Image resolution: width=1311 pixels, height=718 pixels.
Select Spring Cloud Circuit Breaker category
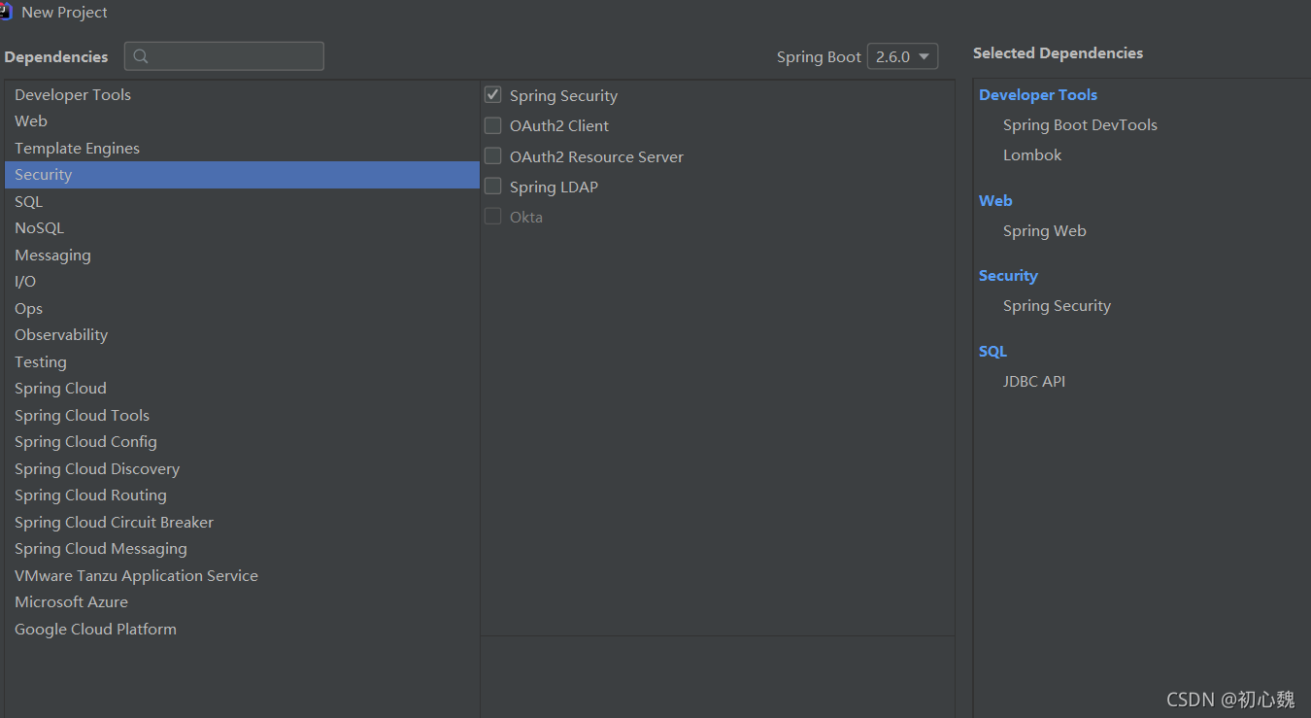242,522
